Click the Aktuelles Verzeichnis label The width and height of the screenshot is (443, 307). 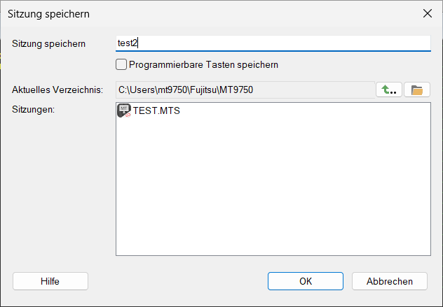(57, 90)
